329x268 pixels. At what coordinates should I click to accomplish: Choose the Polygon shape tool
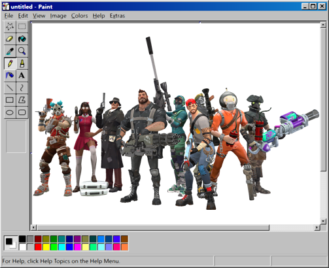coord(22,100)
